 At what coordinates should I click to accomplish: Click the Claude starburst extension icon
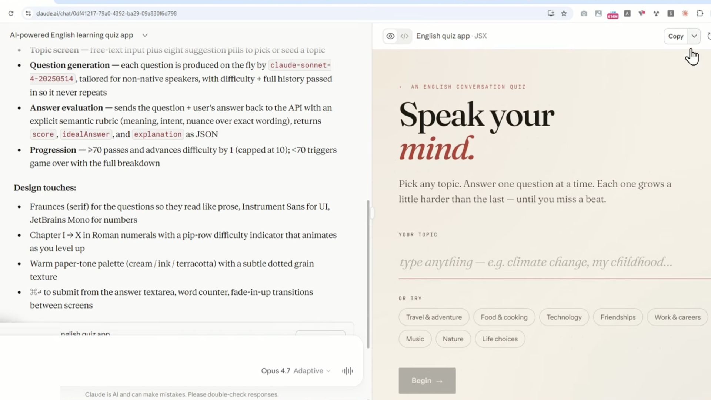(x=685, y=13)
